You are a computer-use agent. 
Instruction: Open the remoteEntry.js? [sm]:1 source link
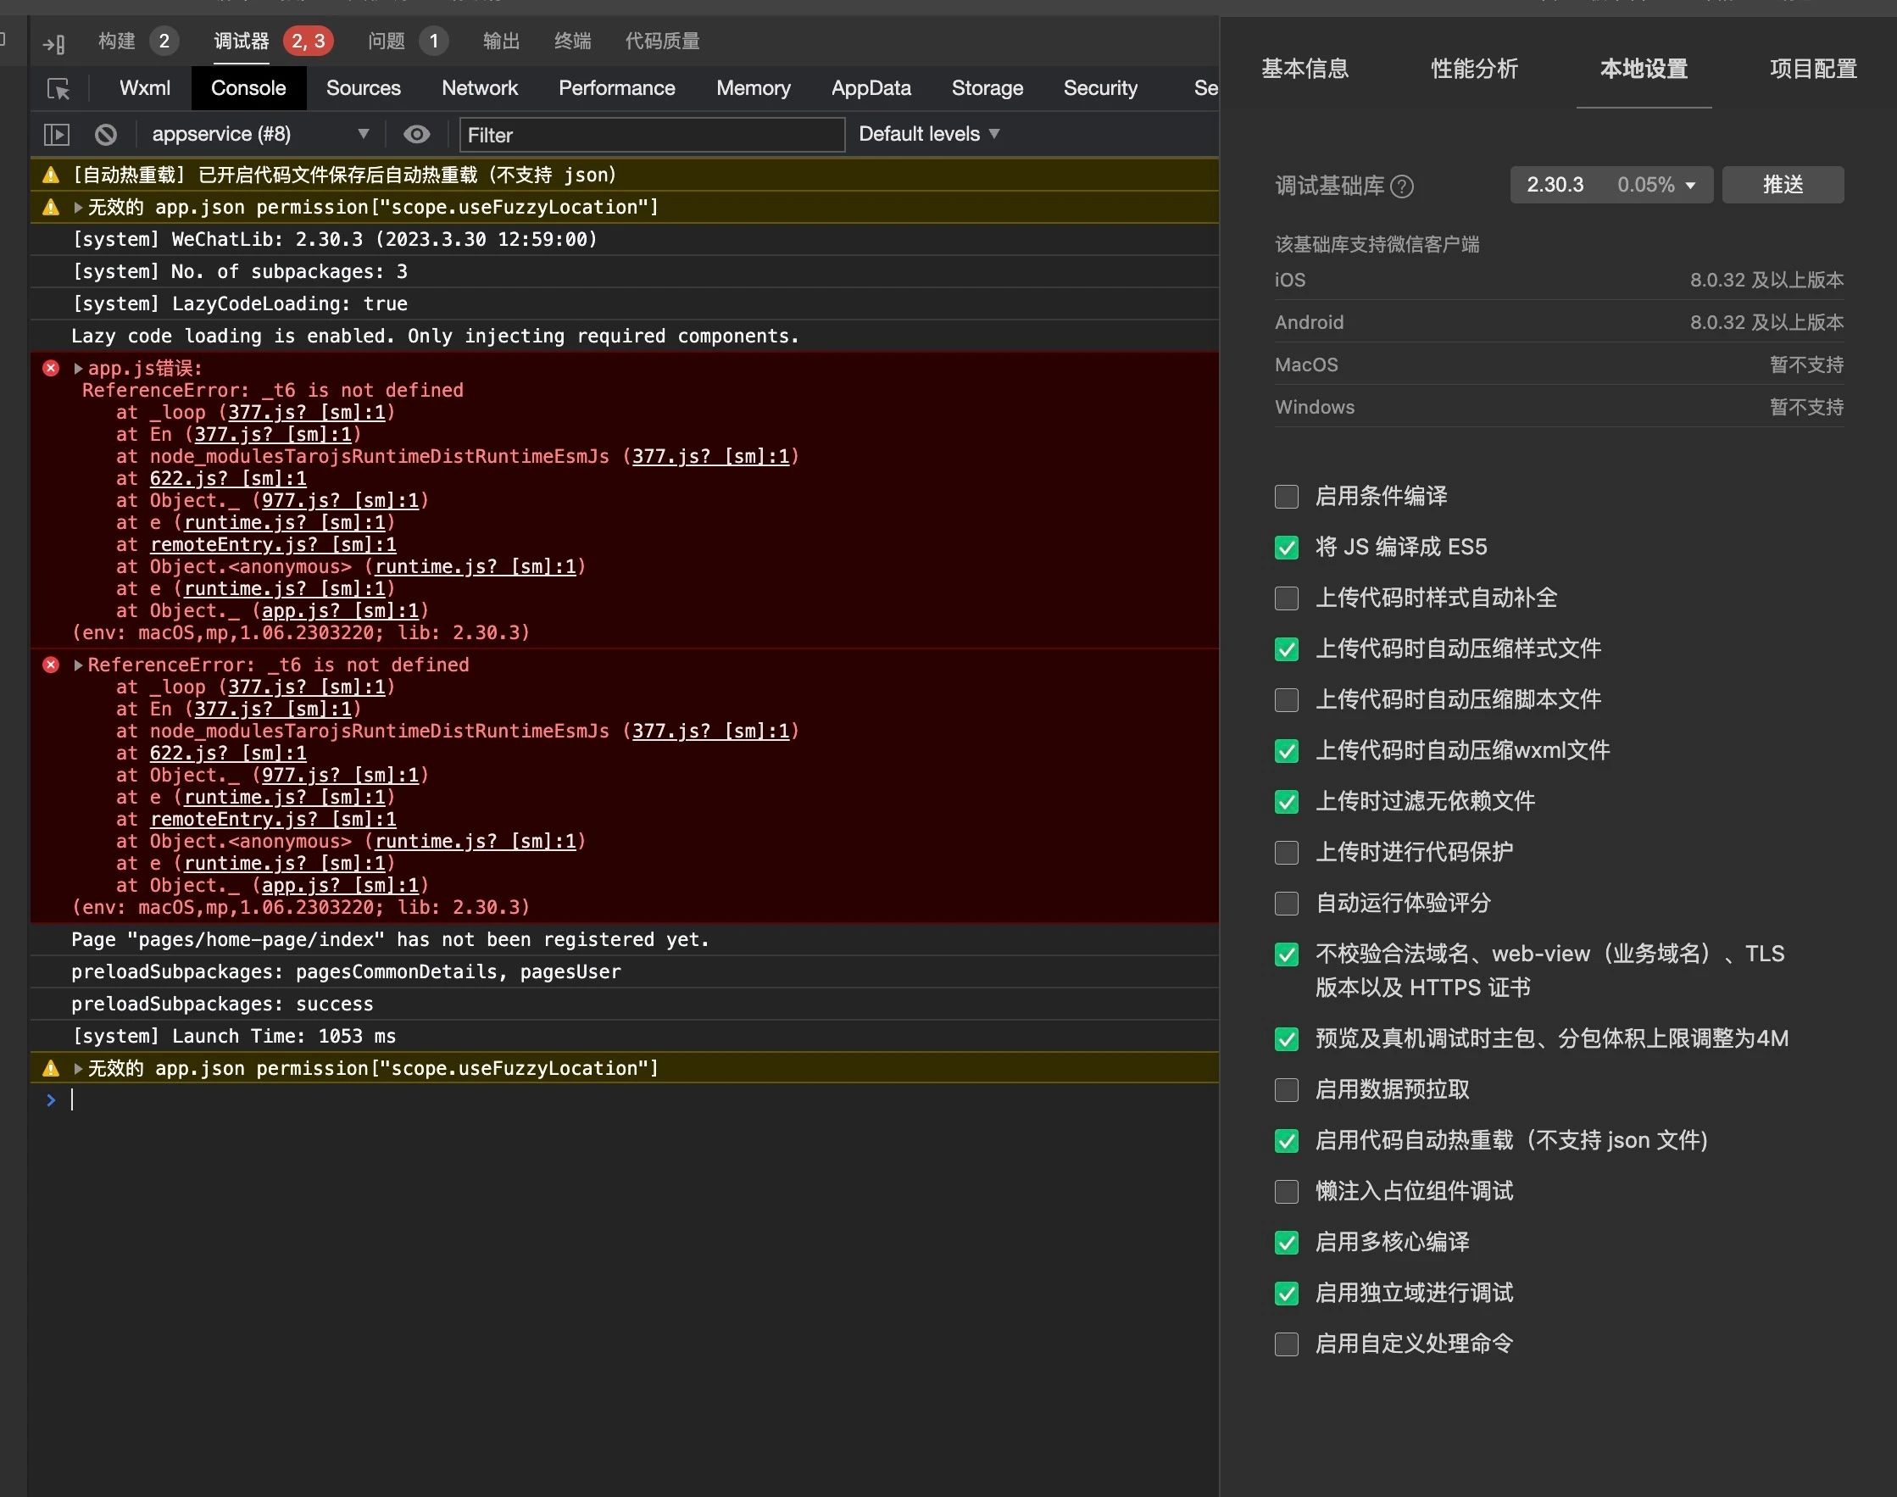coord(272,545)
